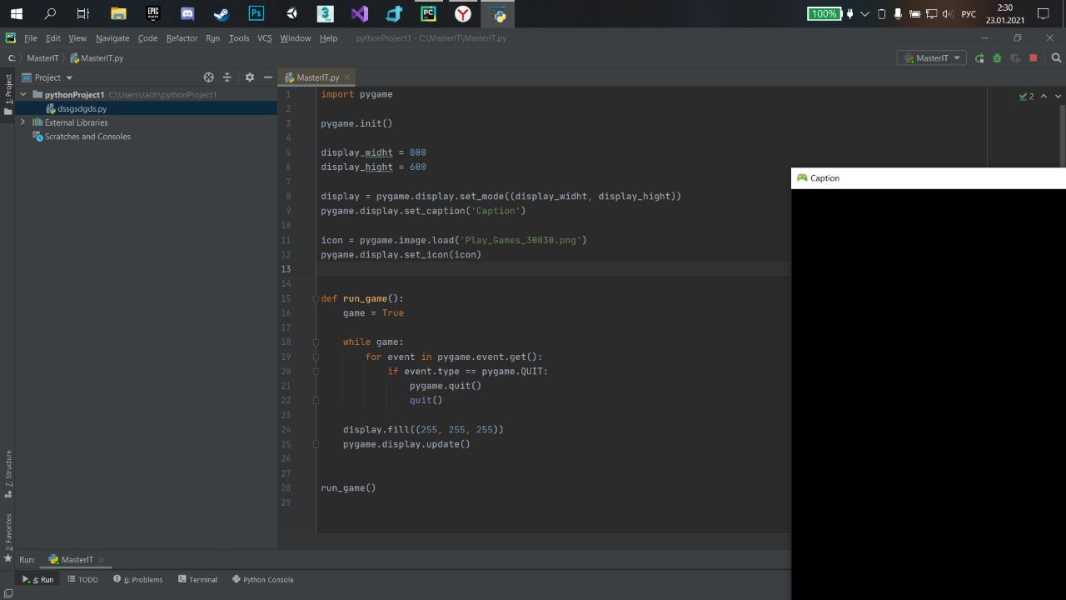
Task: Click the locate target icon in Project panel
Action: point(209,77)
